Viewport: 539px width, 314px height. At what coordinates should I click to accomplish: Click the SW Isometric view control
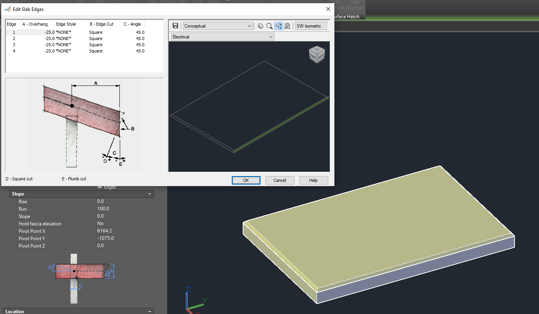click(311, 26)
